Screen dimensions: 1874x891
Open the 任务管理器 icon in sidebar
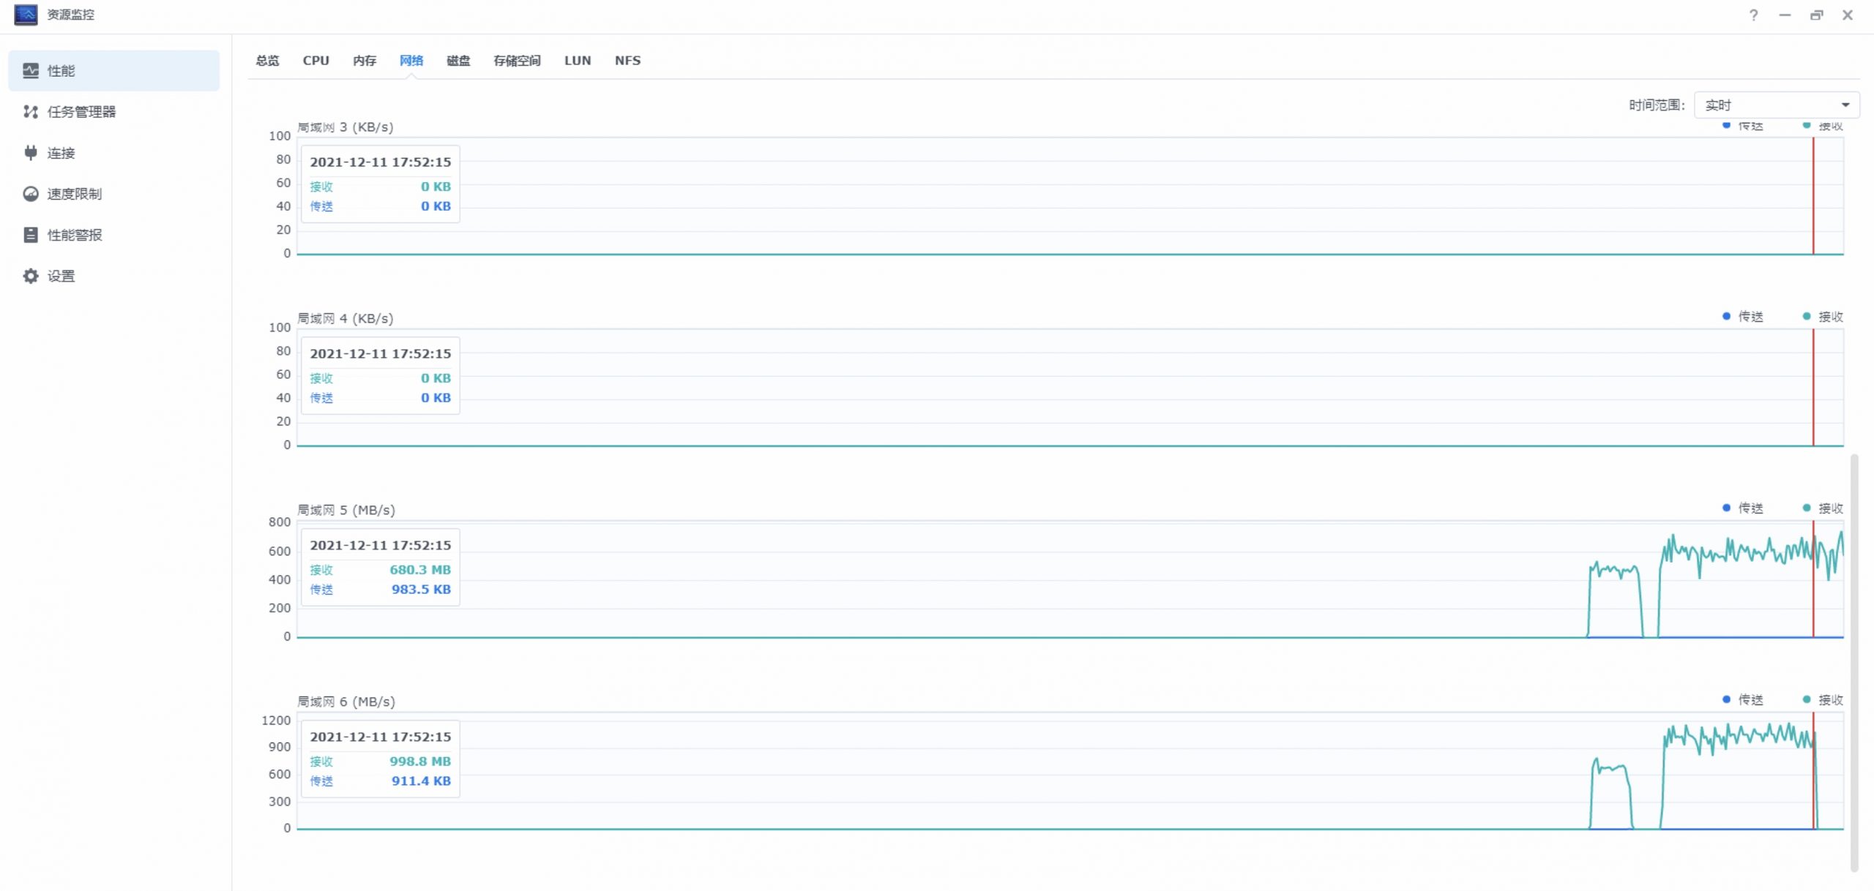click(31, 111)
